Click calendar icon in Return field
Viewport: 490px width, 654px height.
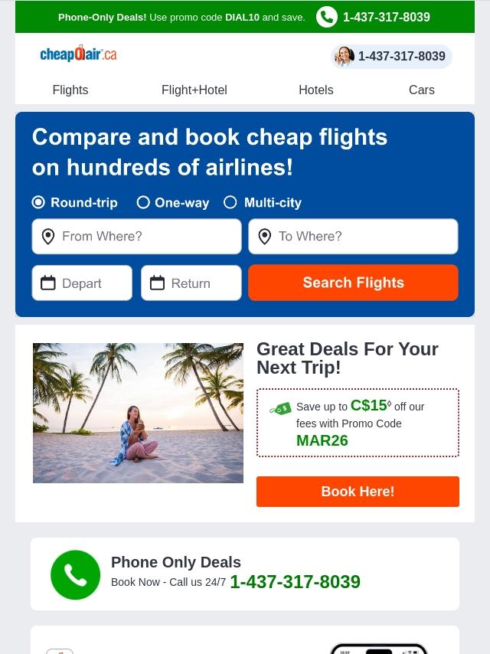(x=157, y=283)
